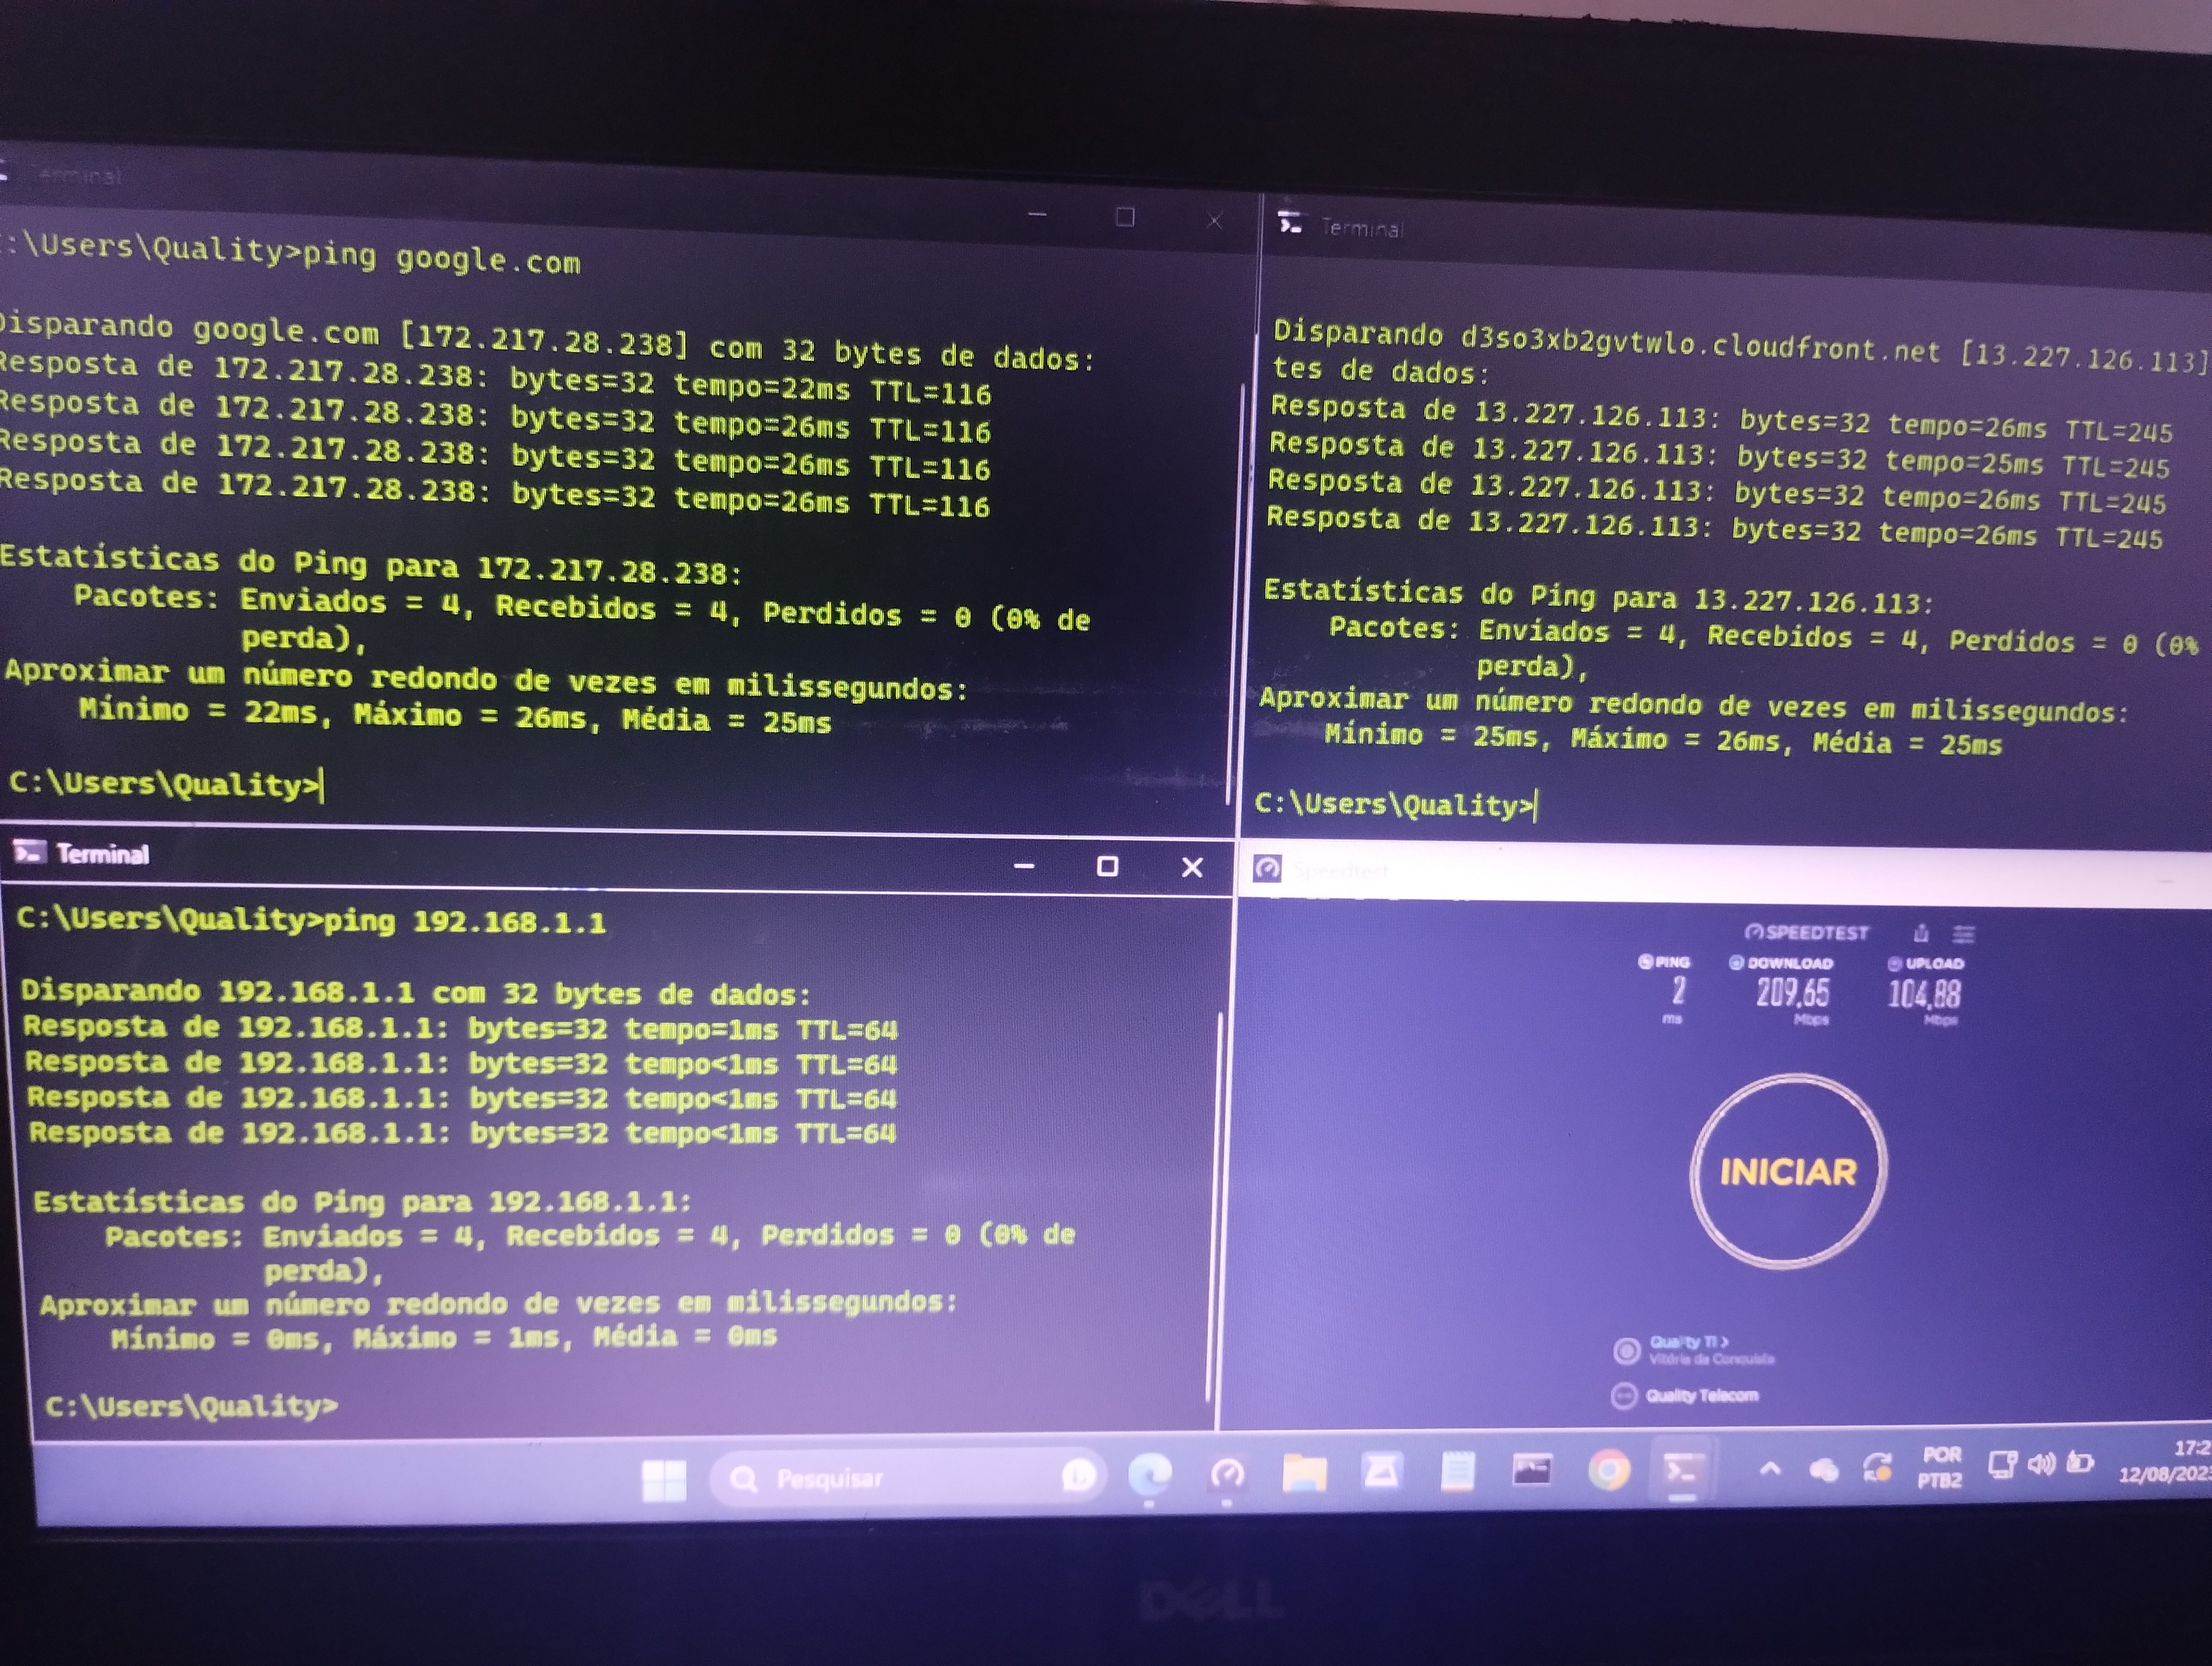This screenshot has height=1666, width=2212.
Task: Click the active Terminal taskbar icon
Action: (1682, 1469)
